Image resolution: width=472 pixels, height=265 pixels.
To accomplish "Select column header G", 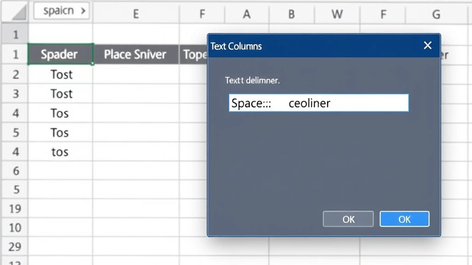I will (436, 14).
